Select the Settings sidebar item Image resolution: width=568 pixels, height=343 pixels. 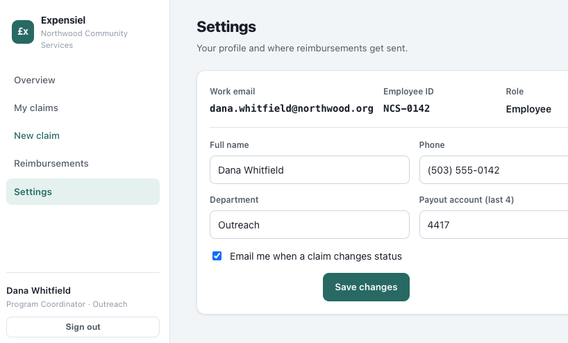83,192
